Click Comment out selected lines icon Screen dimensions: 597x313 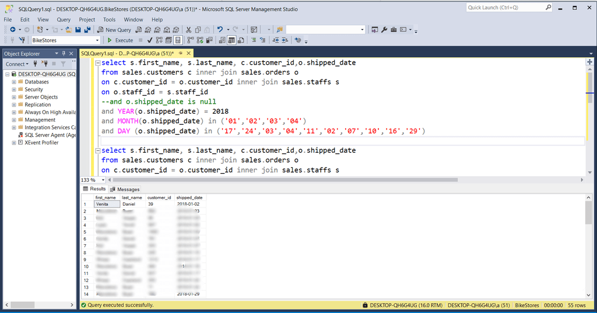[x=254, y=40]
